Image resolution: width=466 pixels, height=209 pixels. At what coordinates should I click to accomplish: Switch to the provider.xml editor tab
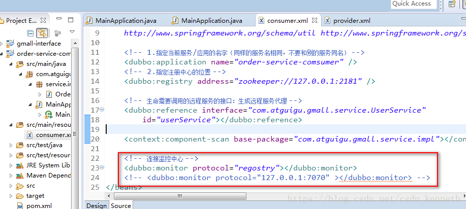(348, 20)
